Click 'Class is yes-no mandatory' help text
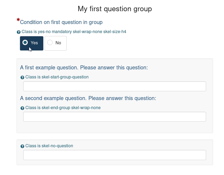 (74, 32)
